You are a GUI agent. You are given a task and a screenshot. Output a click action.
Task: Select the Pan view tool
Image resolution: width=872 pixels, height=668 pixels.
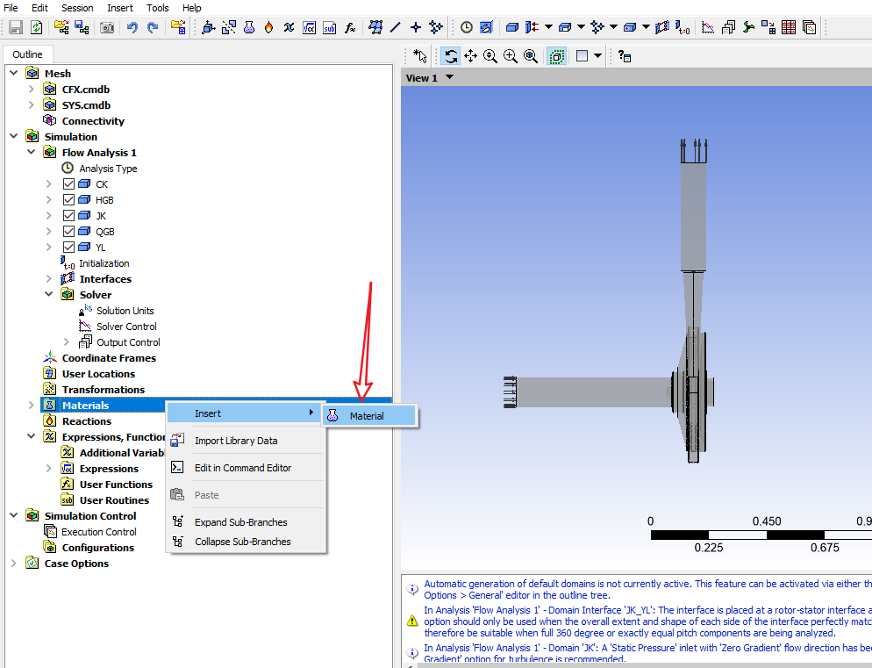coord(470,56)
